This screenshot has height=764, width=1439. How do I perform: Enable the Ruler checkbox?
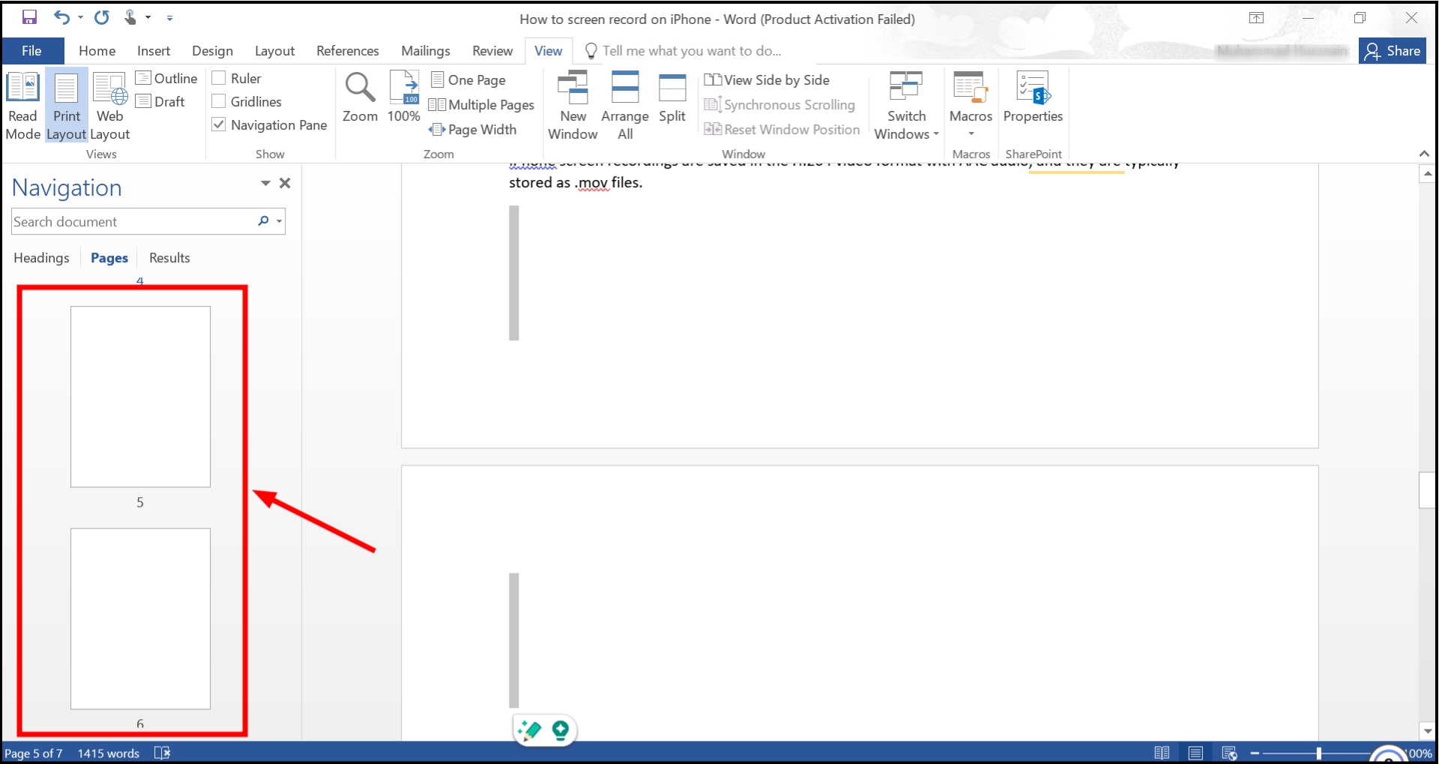pos(219,78)
